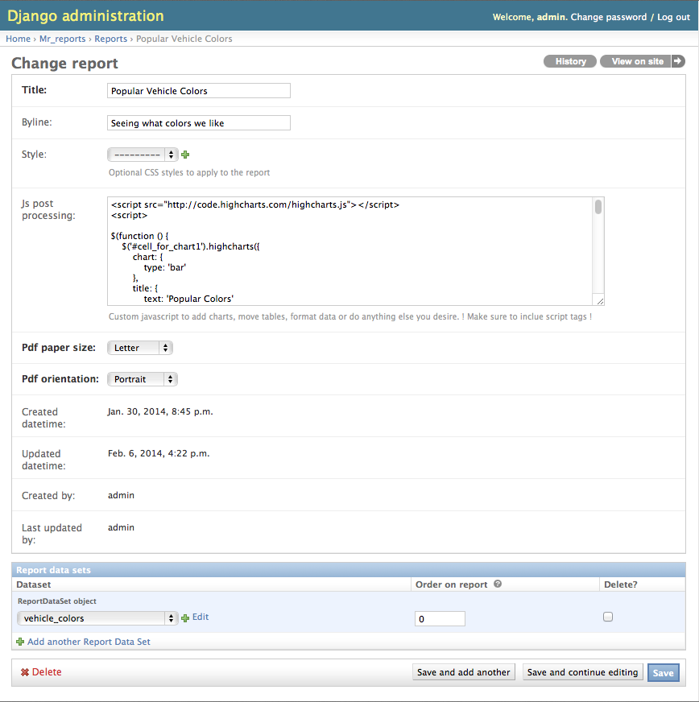Click the View on site arrow icon
The image size is (699, 702).
pyautogui.click(x=678, y=61)
